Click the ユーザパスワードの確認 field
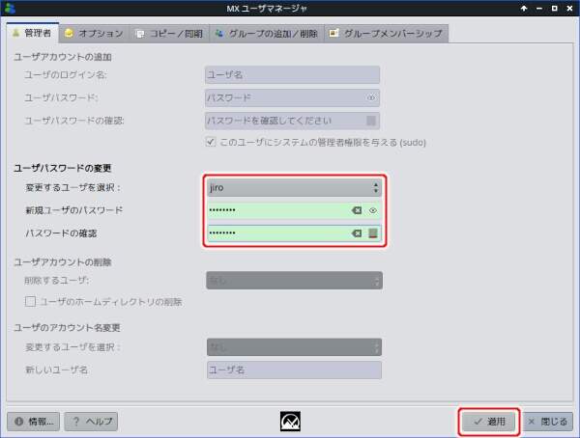Screen dimensions: 580x438 point(292,121)
